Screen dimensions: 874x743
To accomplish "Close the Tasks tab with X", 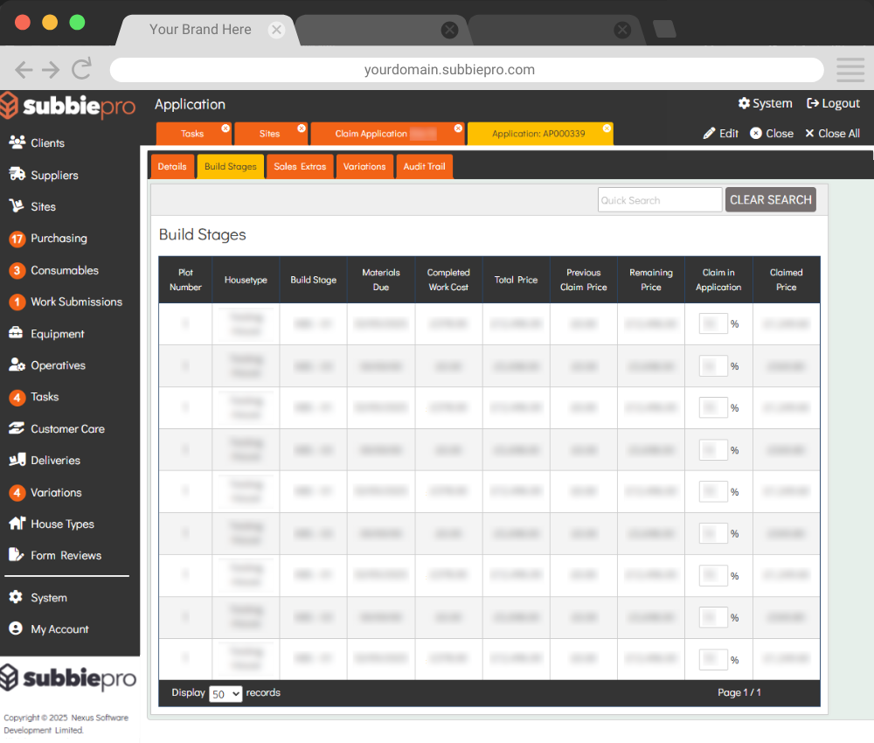I will point(225,128).
